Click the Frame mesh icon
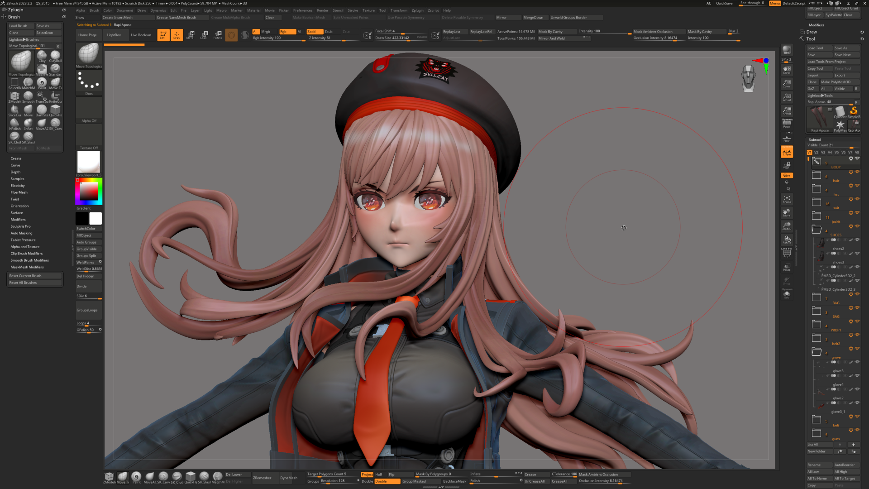Screen dimensions: 869x489 pyautogui.click(x=787, y=199)
